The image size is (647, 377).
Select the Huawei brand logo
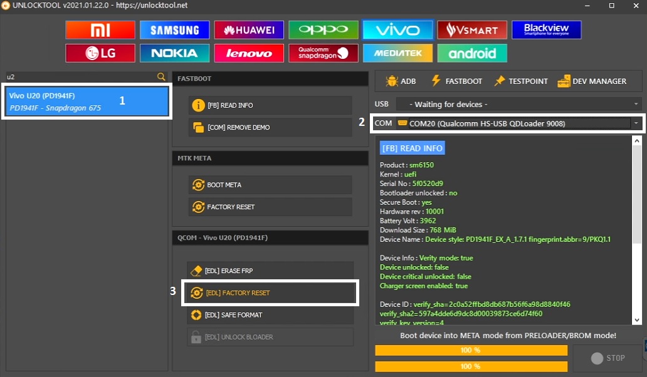[x=249, y=30]
